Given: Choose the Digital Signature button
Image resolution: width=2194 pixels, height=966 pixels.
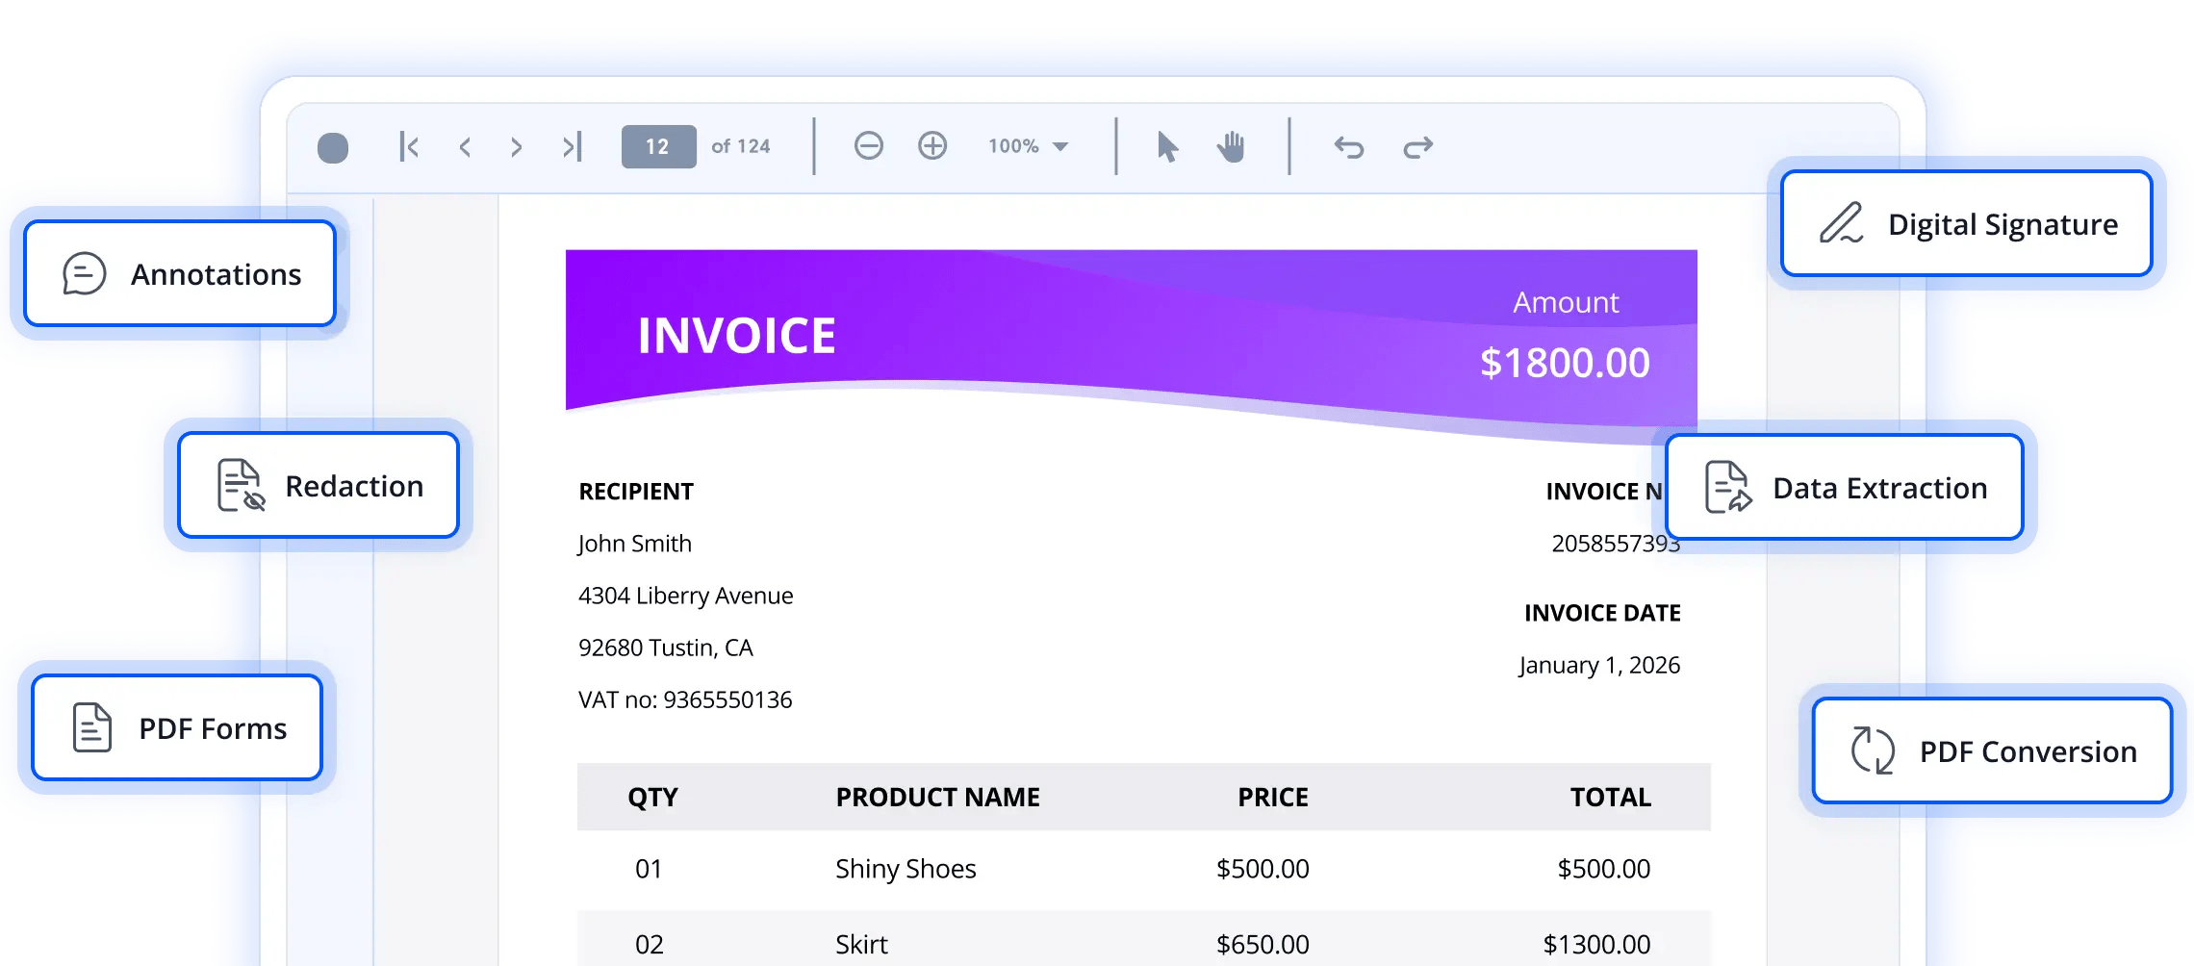Looking at the screenshot, I should (x=1966, y=224).
